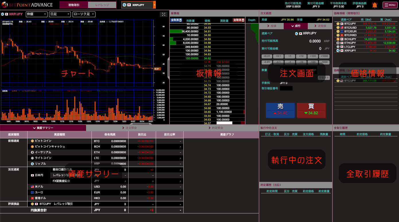Click the Bitcoin icon in the ビットコイン asset row
The image size is (399, 222).
32,141
